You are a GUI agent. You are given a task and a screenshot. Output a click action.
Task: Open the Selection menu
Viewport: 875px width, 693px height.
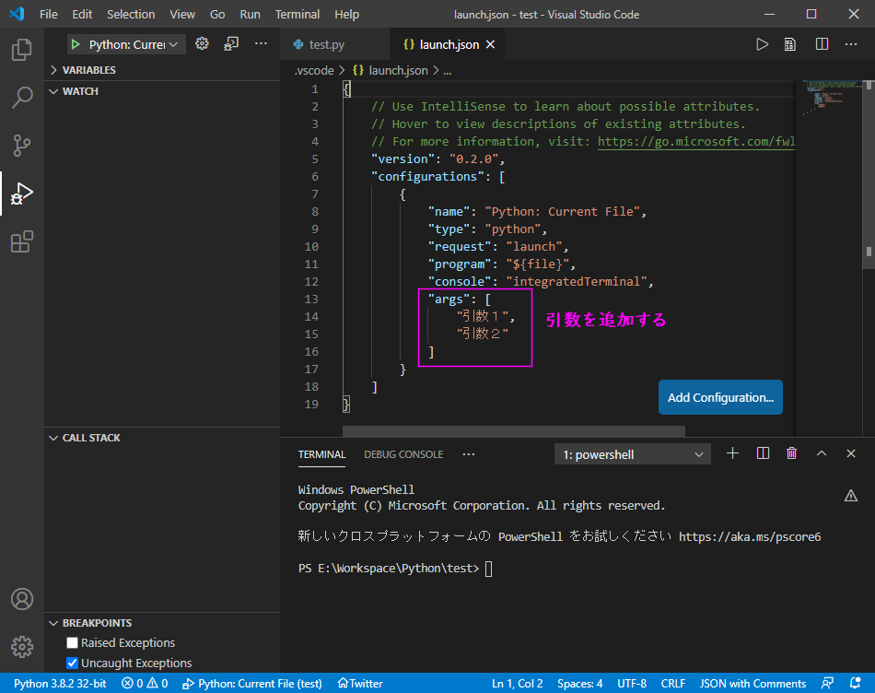[131, 14]
